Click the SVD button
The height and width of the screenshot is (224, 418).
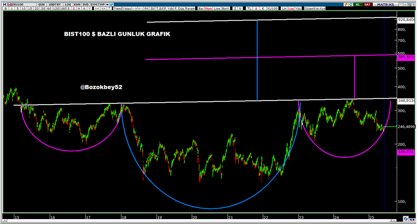click(85, 5)
